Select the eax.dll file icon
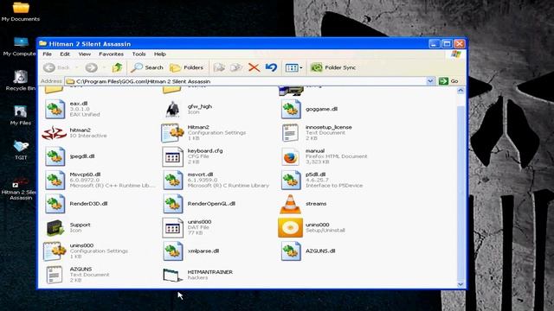 pyautogui.click(x=55, y=109)
